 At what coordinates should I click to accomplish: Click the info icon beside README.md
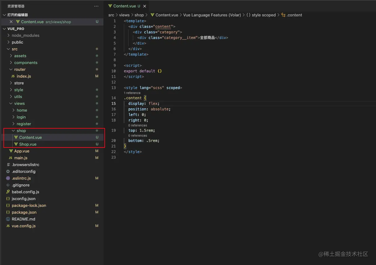[x=8, y=219]
